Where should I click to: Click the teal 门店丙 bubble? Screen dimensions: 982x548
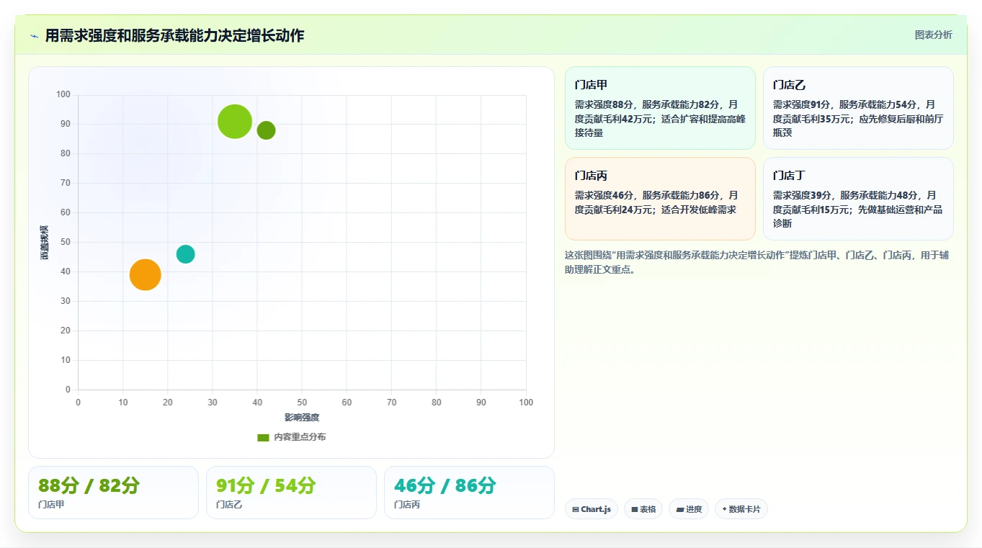point(186,254)
